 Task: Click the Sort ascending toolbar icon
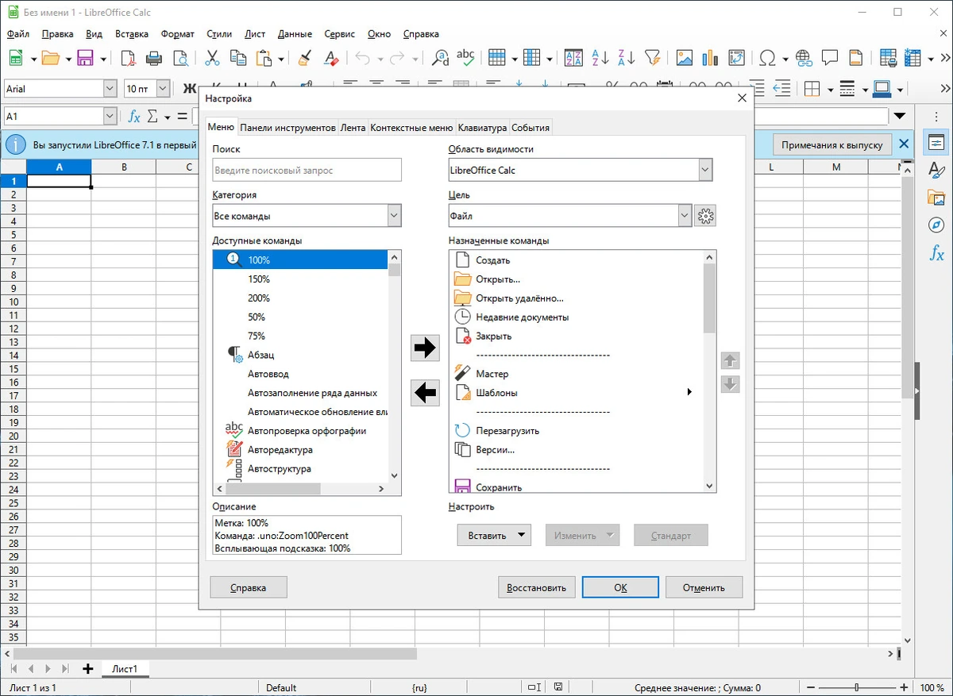pos(600,58)
